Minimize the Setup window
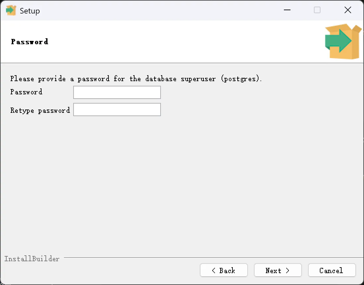 coord(287,10)
